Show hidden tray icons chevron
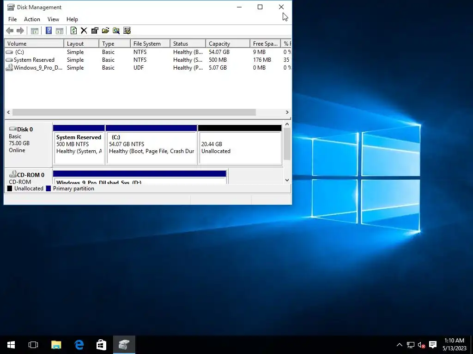Viewport: 473px width, 354px height. [x=400, y=345]
